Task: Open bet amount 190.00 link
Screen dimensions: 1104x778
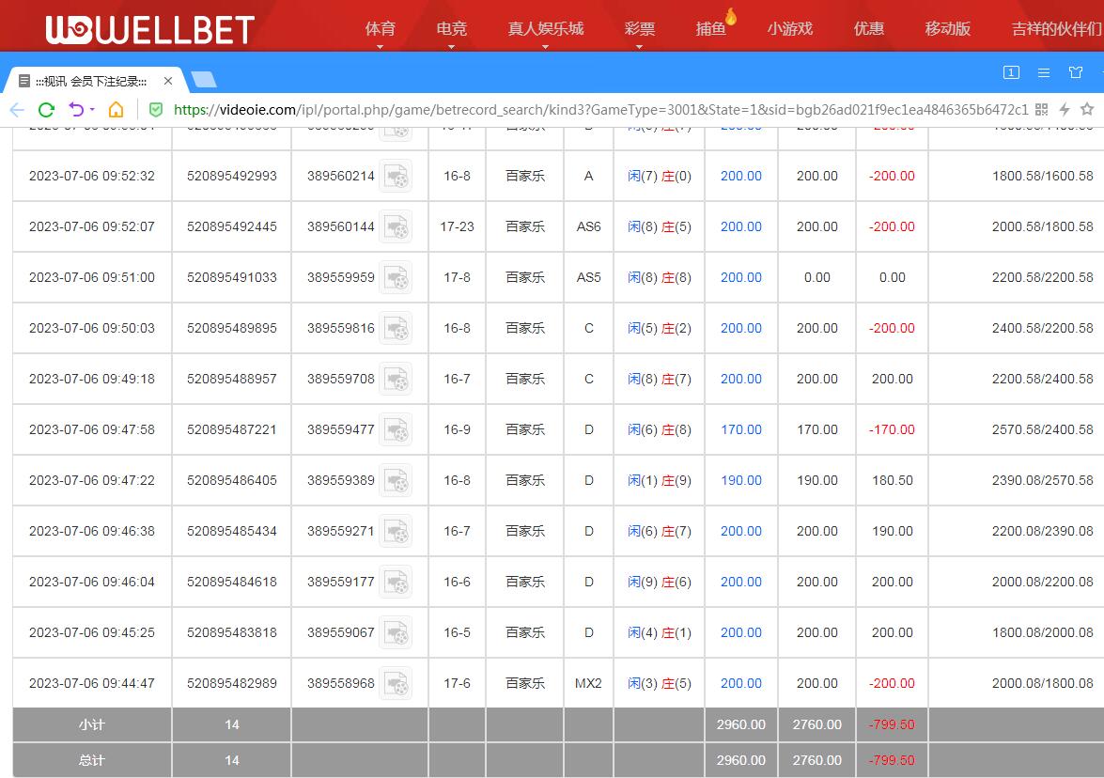Action: tap(740, 480)
